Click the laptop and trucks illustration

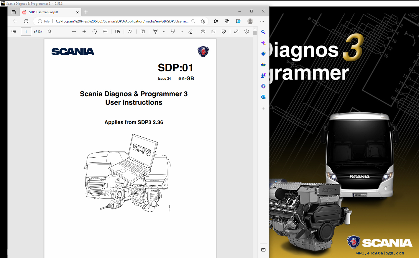[127, 173]
